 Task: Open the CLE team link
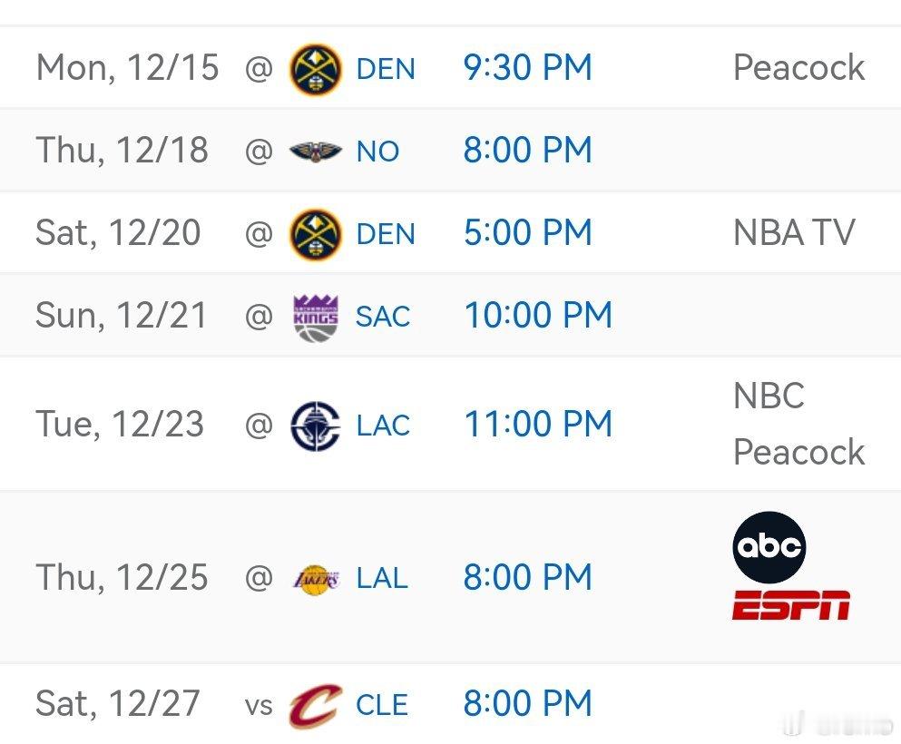click(382, 705)
